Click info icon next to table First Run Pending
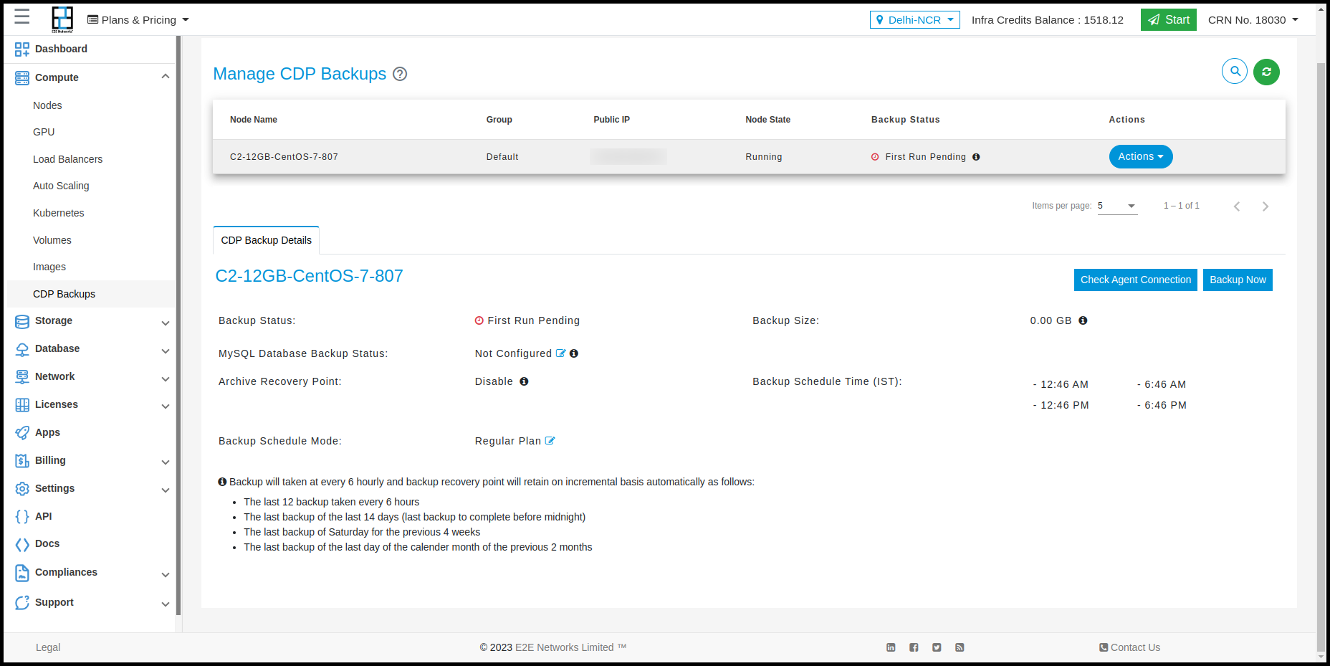Screen dimensions: 1330x666 click(x=976, y=157)
